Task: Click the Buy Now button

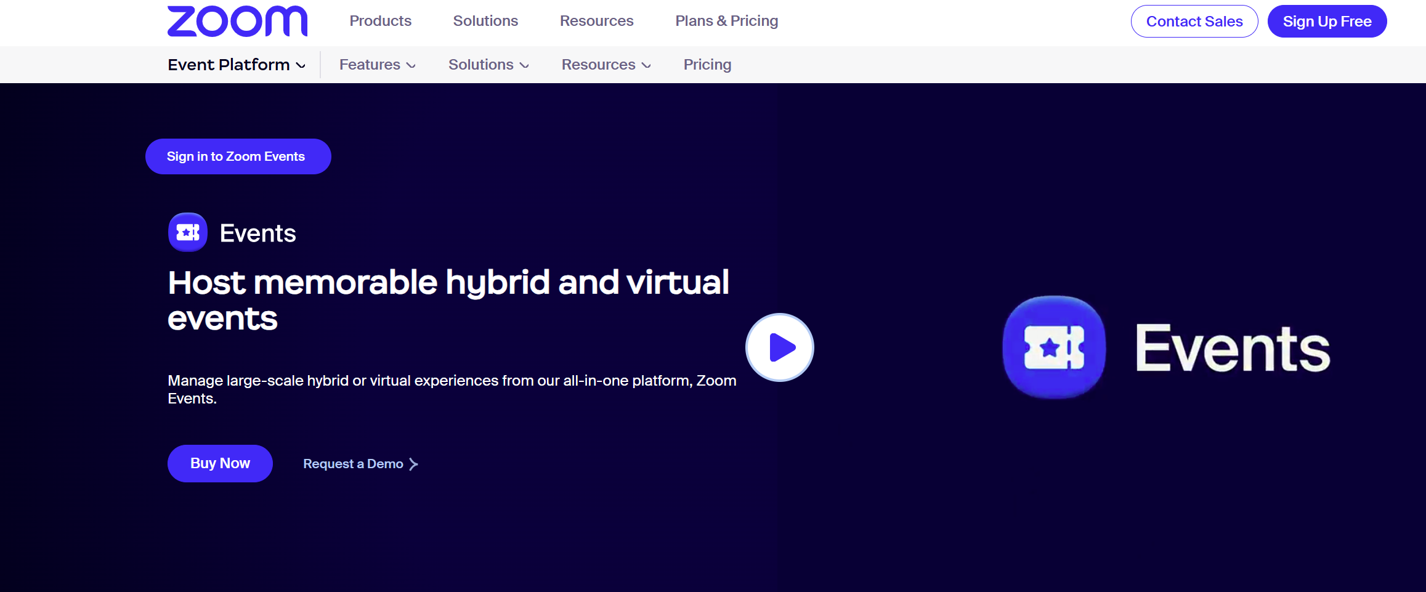Action: click(220, 463)
